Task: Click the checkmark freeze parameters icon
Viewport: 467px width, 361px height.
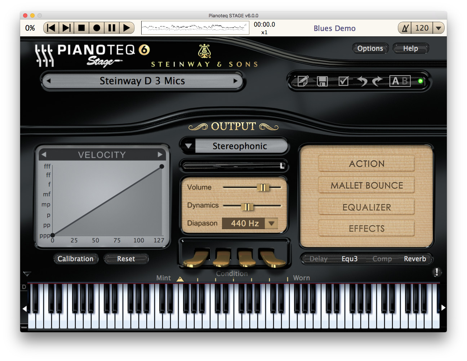Action: click(343, 81)
